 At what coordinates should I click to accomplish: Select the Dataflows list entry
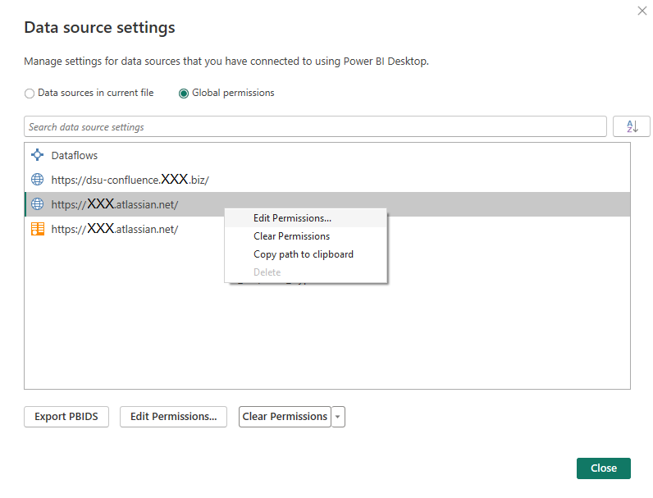pyautogui.click(x=75, y=155)
